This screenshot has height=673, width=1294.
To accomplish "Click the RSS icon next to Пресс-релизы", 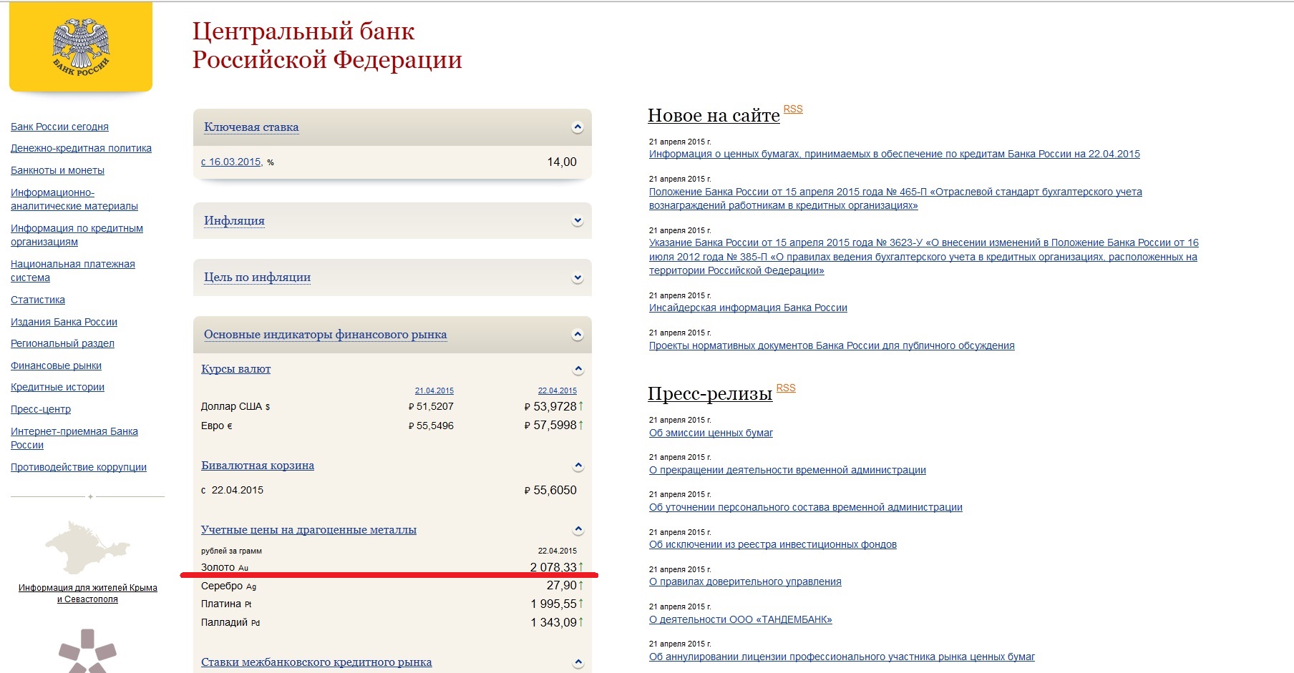I will tap(786, 388).
